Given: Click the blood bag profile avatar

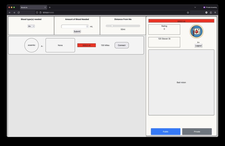Looking at the screenshot, I should (x=197, y=31).
